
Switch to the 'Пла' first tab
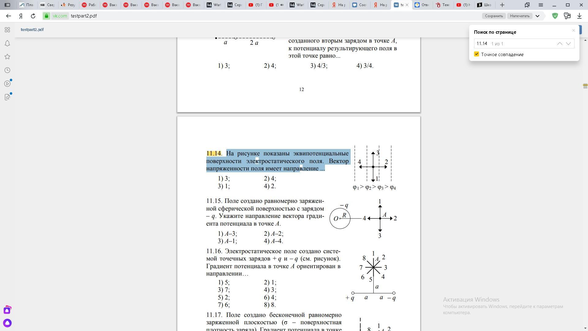pos(27,5)
